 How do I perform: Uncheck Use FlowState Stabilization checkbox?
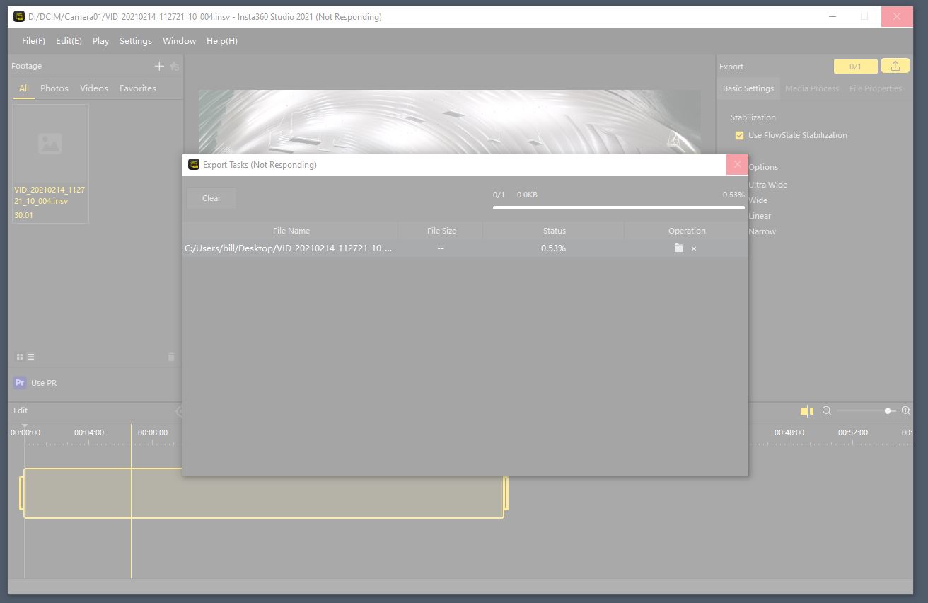(x=739, y=135)
